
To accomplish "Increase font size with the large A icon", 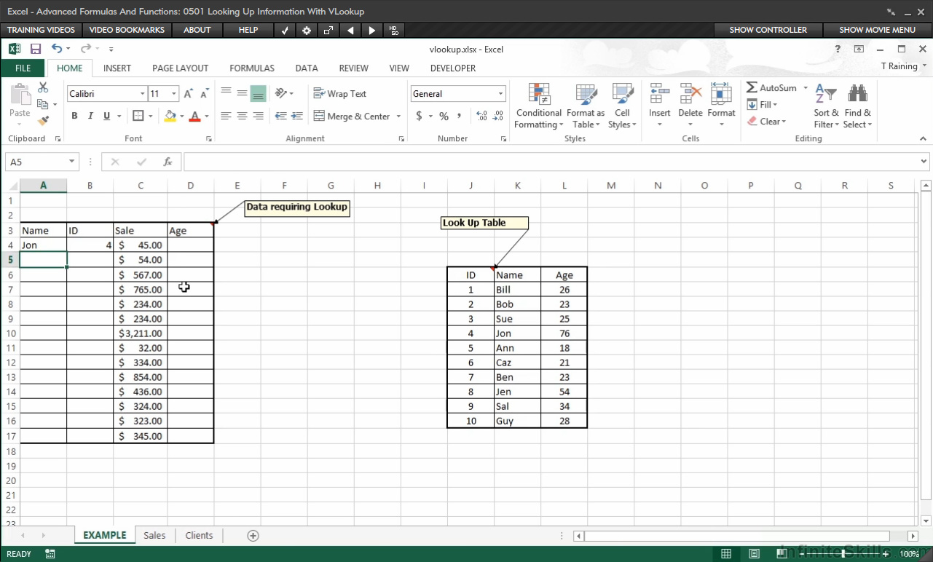I will (188, 94).
